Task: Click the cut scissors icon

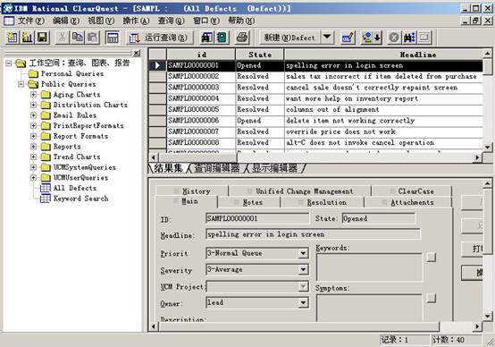Action: tap(62, 38)
